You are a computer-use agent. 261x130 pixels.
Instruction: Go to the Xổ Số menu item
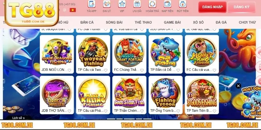198,22
